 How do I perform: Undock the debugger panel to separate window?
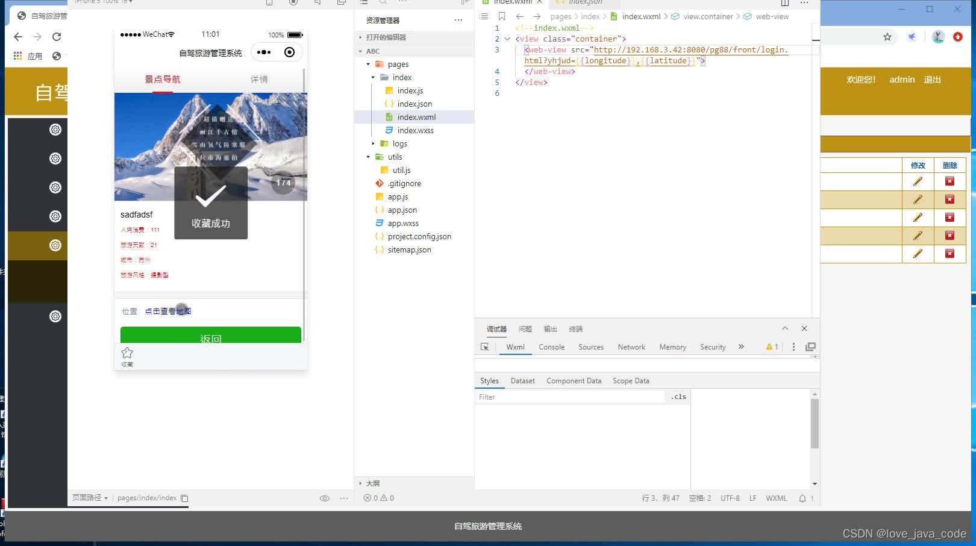click(x=810, y=347)
